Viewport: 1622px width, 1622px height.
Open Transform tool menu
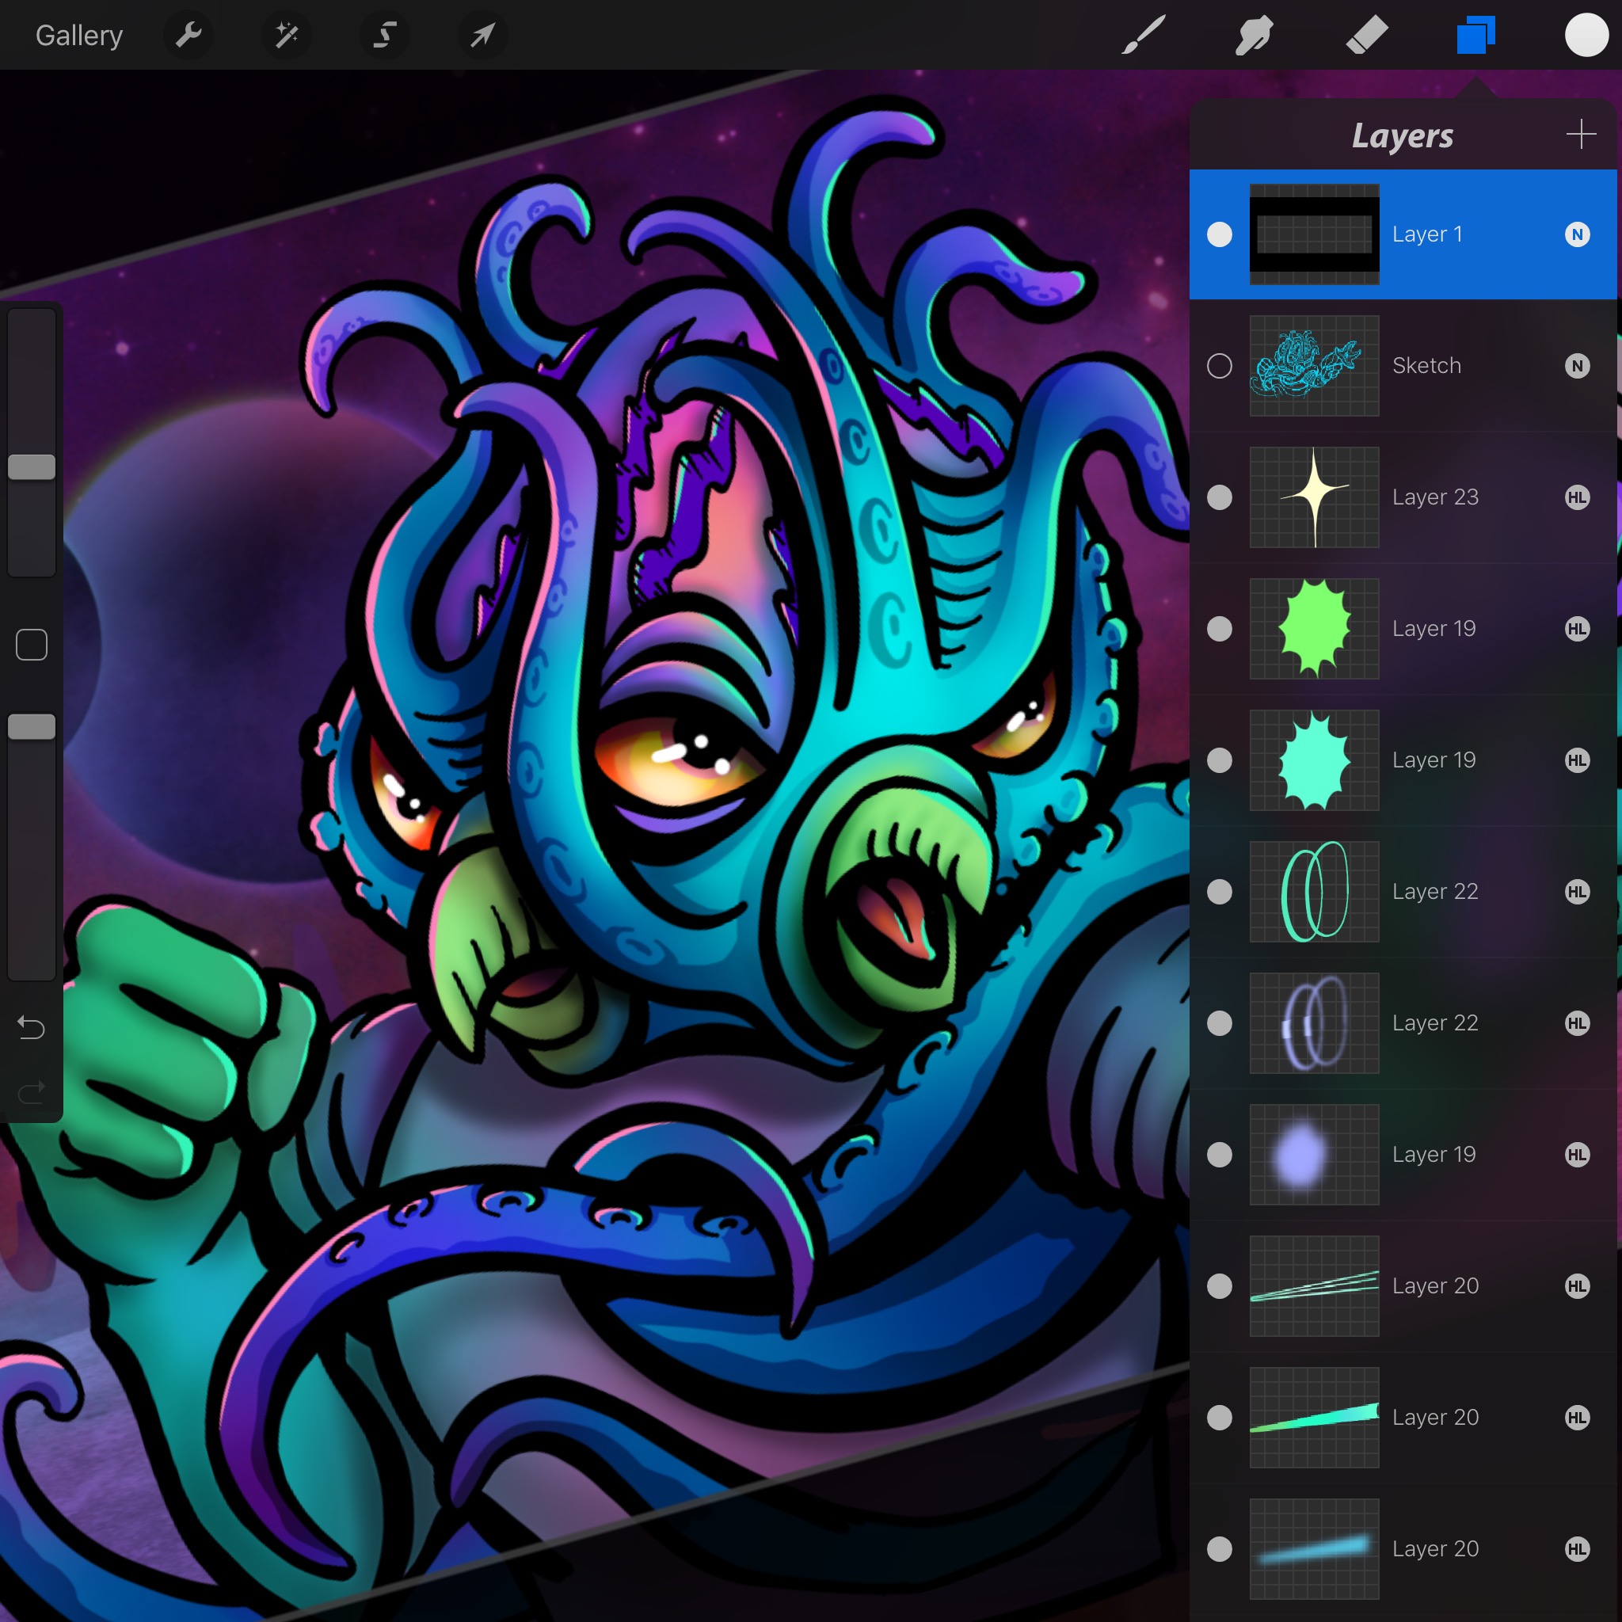(x=485, y=34)
